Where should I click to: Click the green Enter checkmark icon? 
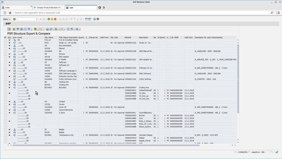tap(15, 19)
